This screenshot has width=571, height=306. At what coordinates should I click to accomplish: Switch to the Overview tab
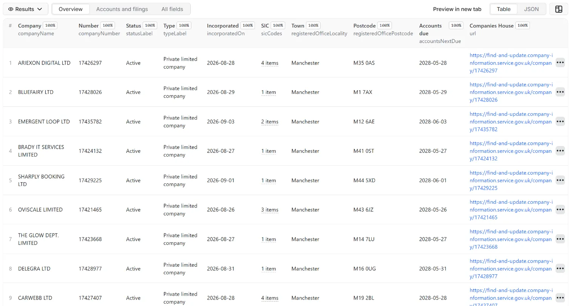[x=71, y=9]
